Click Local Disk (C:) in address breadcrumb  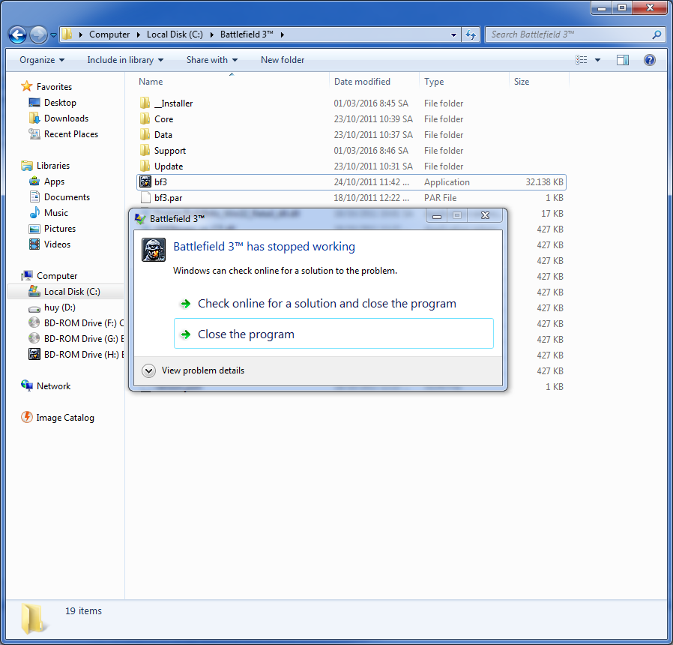[175, 34]
